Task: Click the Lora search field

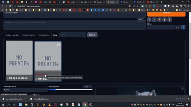Action: tap(73, 35)
